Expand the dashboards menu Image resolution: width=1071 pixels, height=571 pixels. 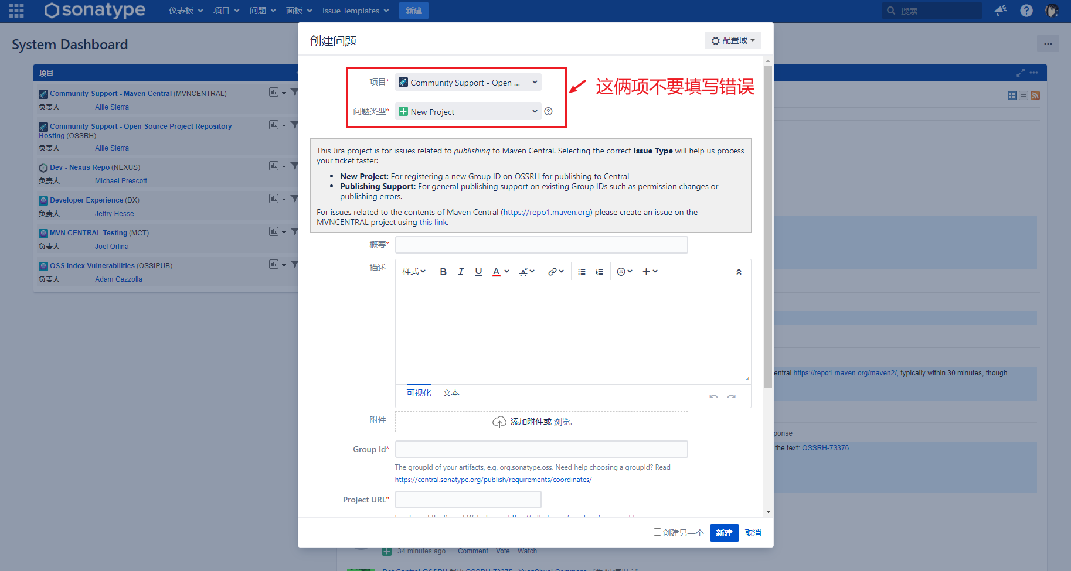pos(186,11)
